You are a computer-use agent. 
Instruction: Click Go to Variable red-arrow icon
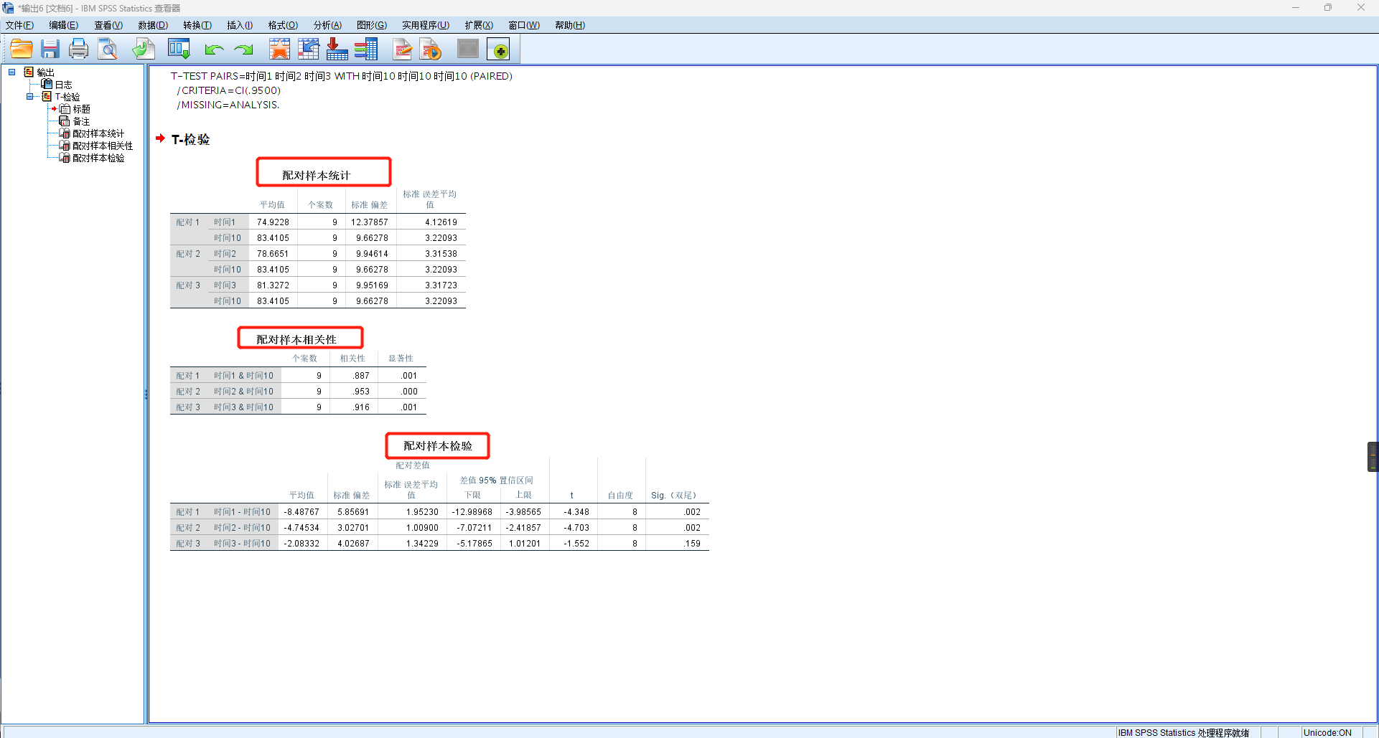click(x=337, y=49)
